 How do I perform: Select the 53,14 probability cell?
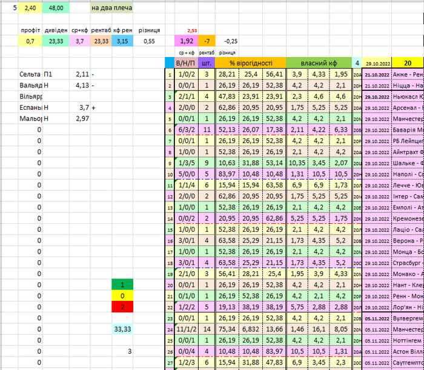tap(274, 163)
